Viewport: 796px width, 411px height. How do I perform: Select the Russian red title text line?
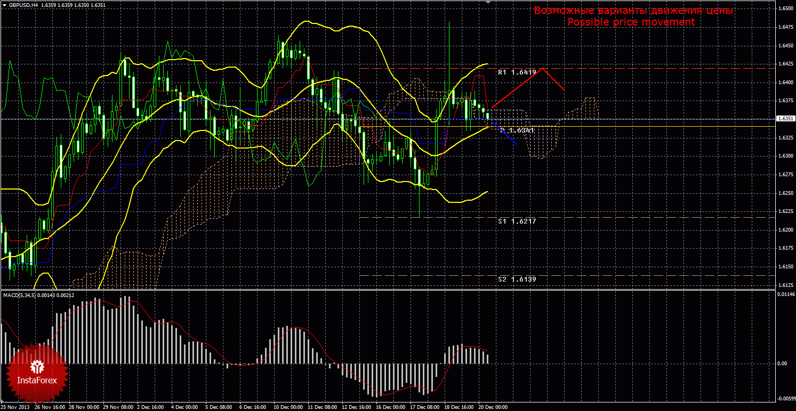click(x=633, y=11)
